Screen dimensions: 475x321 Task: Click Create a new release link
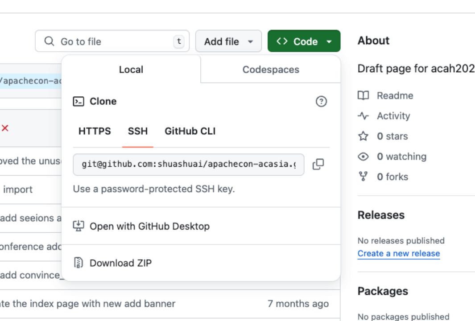398,254
